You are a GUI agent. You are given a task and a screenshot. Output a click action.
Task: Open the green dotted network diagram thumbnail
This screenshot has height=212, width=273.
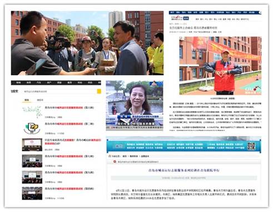pos(32,112)
